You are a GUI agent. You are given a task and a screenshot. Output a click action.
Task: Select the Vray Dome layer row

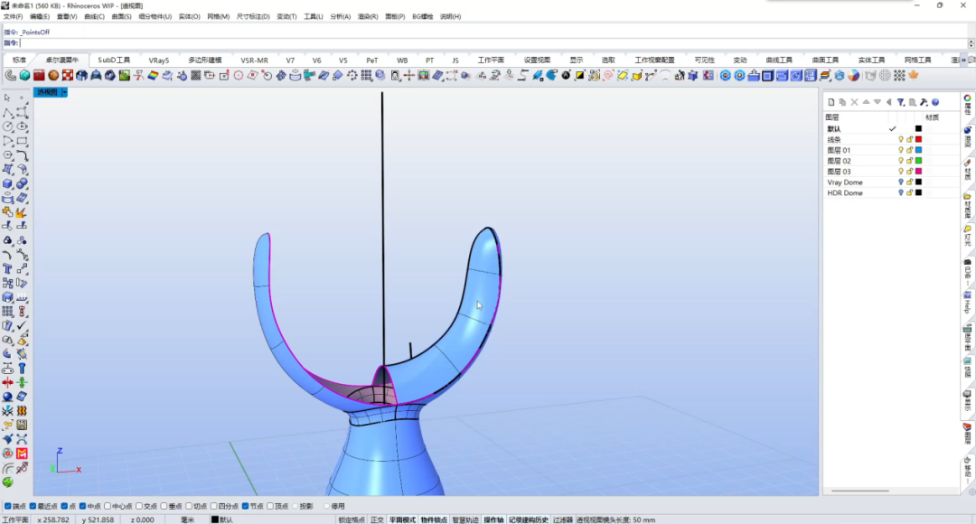pyautogui.click(x=890, y=182)
